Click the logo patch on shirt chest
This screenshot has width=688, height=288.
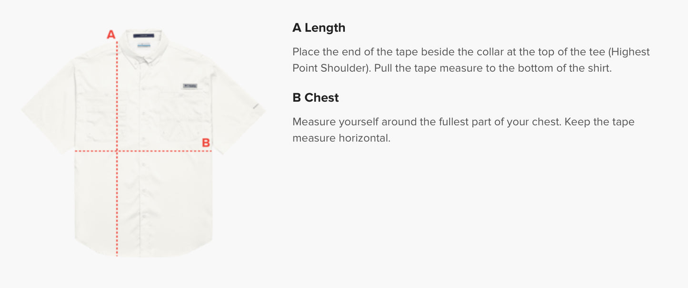tap(189, 86)
